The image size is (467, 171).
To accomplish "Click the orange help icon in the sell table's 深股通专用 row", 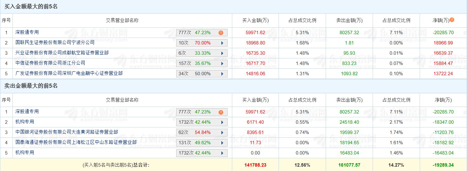I will (x=221, y=112).
